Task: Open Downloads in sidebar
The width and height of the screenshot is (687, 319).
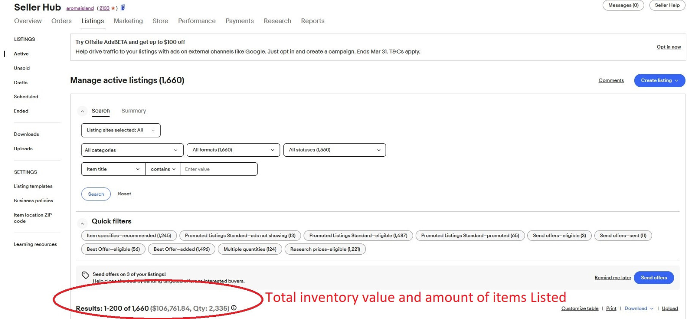Action: pyautogui.click(x=26, y=134)
